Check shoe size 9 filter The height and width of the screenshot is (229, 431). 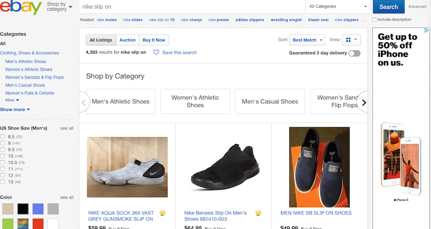[3, 143]
